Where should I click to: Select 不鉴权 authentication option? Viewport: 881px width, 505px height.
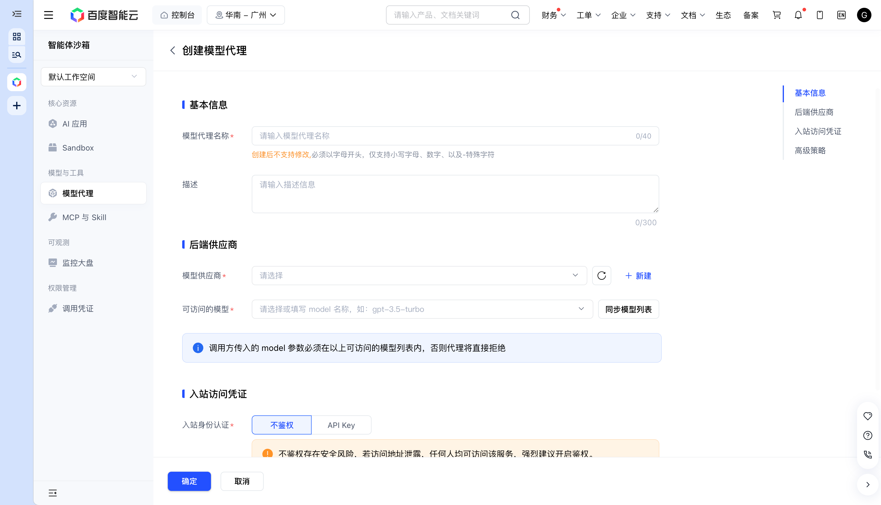click(x=281, y=425)
